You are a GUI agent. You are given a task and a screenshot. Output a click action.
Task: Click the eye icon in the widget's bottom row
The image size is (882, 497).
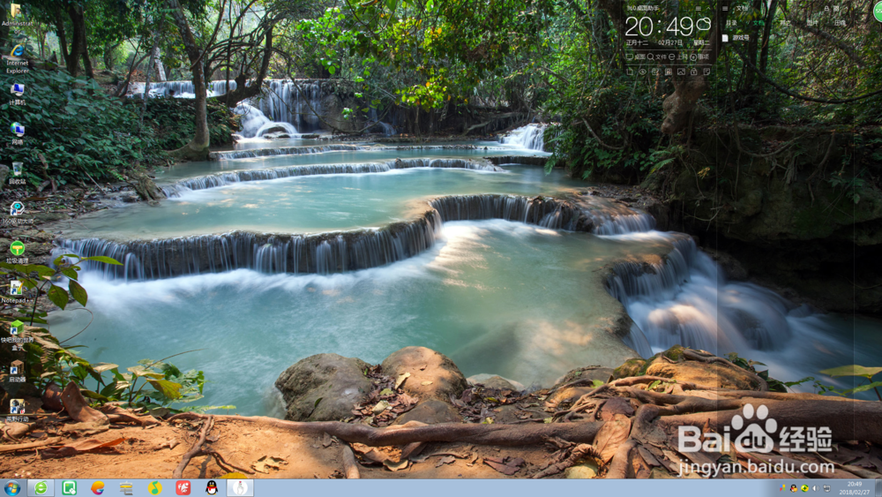click(x=643, y=72)
